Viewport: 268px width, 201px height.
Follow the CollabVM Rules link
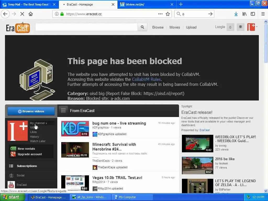point(146,79)
